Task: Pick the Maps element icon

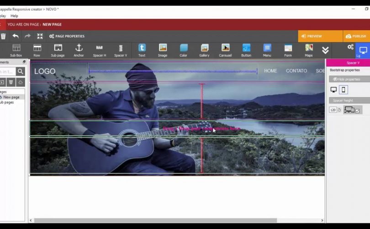Action: pos(309,50)
